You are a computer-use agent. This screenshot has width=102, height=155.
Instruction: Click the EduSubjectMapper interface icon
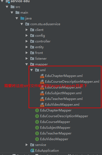pos(37,128)
